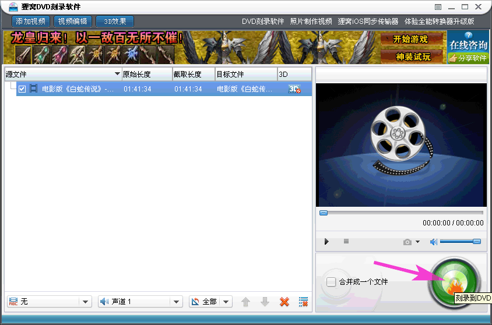Image resolution: width=492 pixels, height=325 pixels.
Task: Click 体验全能转换器升级版 link
Action: coord(440,22)
